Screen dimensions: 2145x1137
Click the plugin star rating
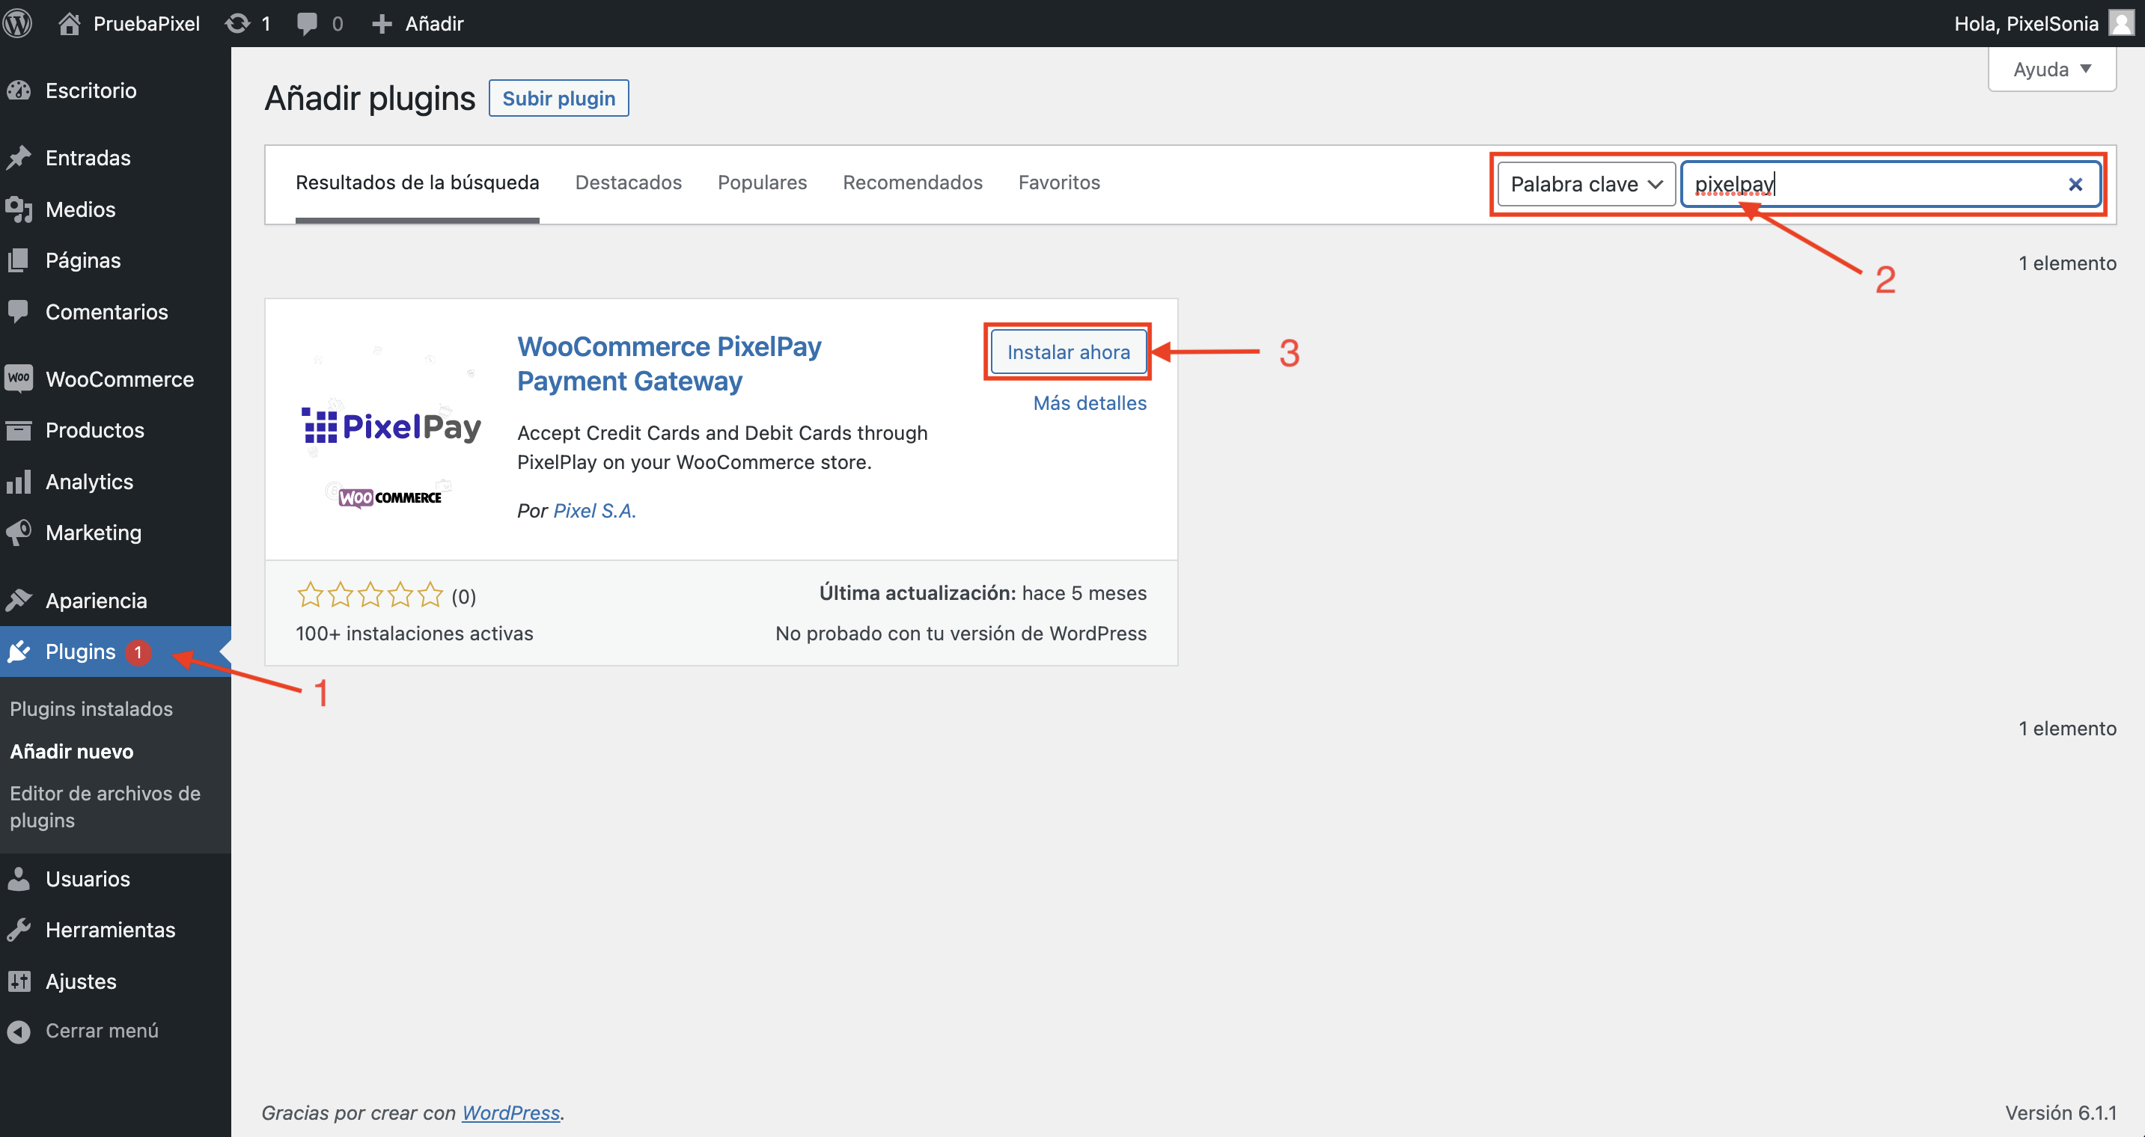[x=370, y=594]
